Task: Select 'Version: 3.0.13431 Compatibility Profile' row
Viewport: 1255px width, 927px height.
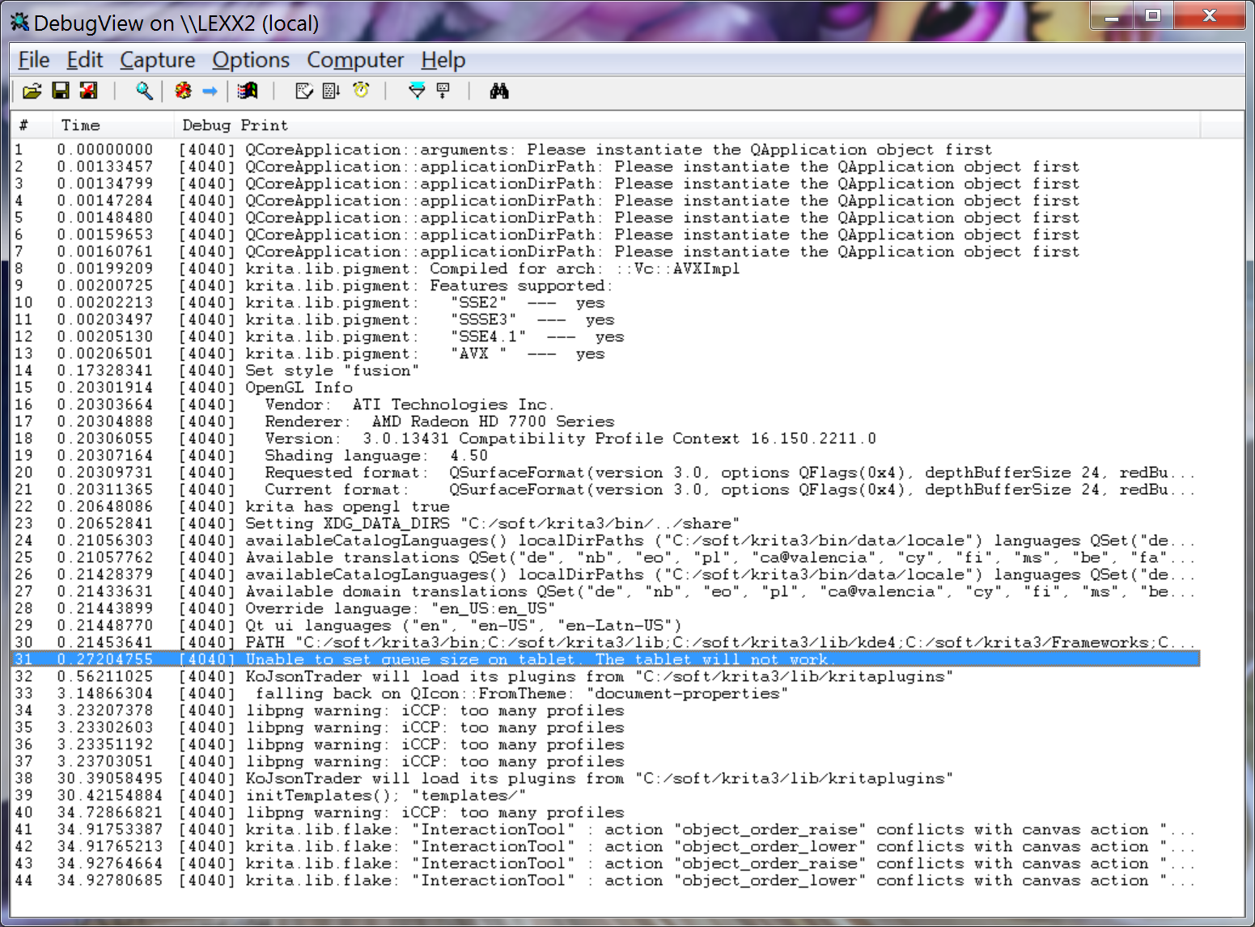Action: pos(605,438)
